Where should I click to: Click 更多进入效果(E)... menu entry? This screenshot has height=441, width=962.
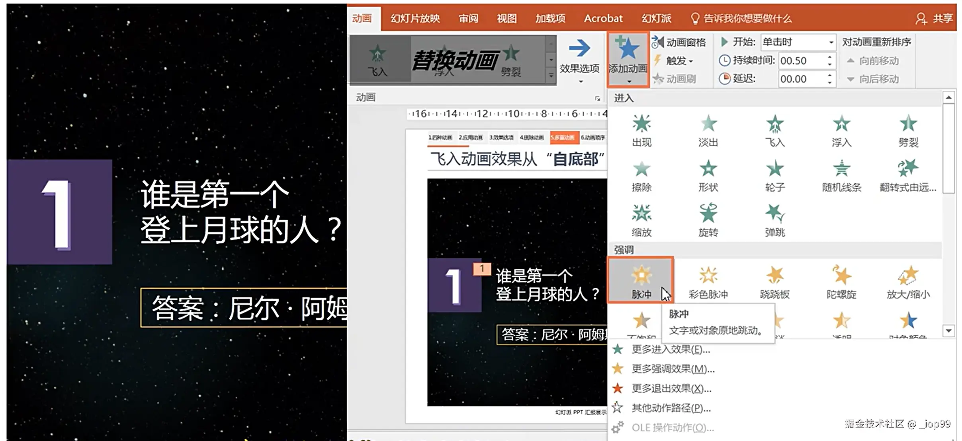tap(671, 350)
